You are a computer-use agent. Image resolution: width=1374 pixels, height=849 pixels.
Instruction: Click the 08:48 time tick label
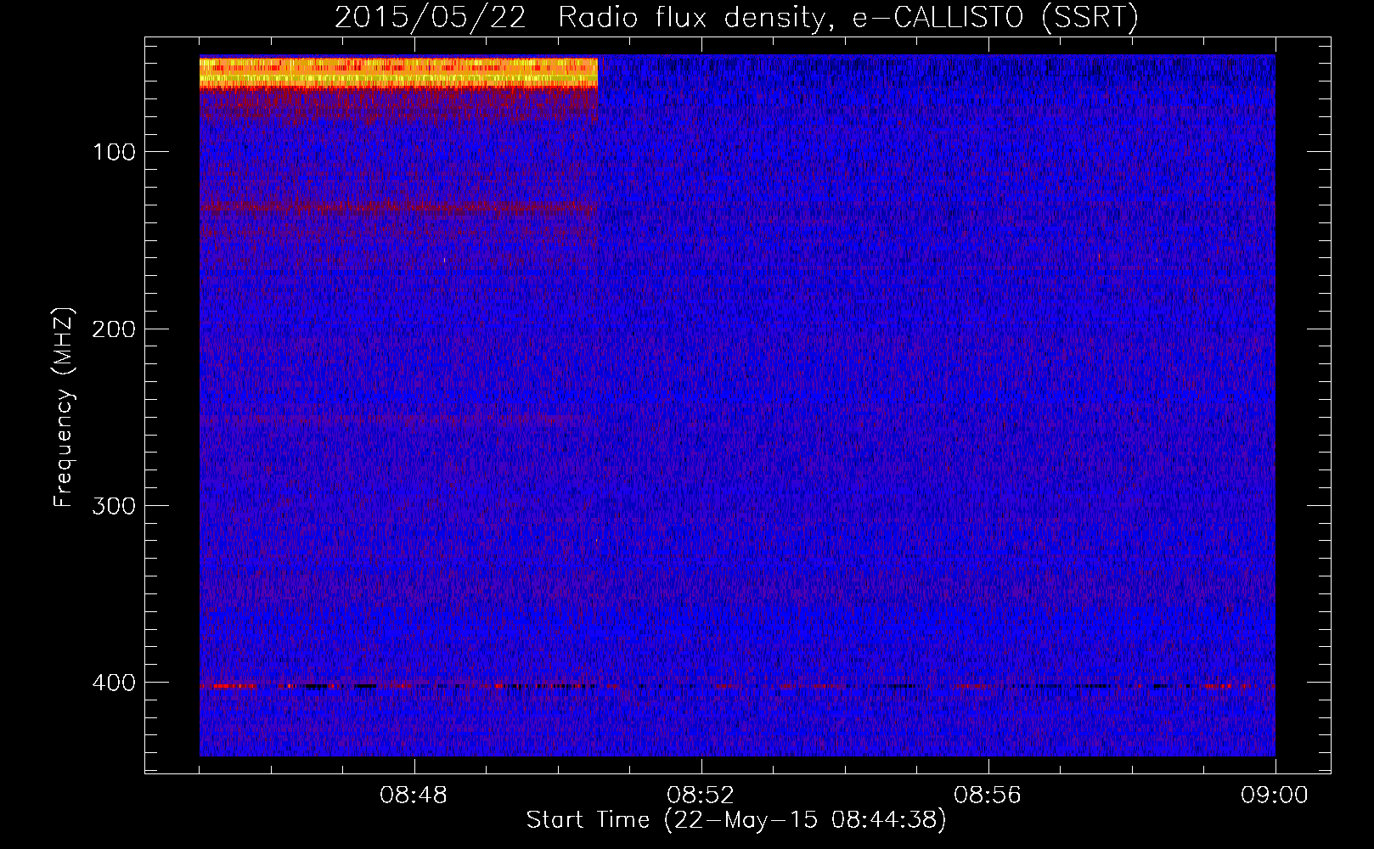[x=414, y=796]
